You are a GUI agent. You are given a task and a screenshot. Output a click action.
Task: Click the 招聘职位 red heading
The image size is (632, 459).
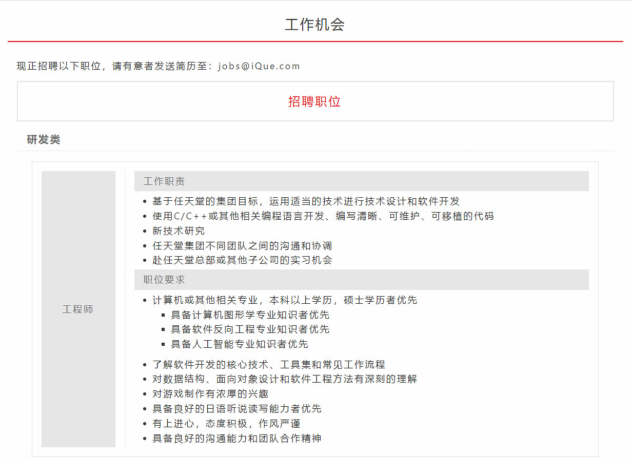click(315, 101)
